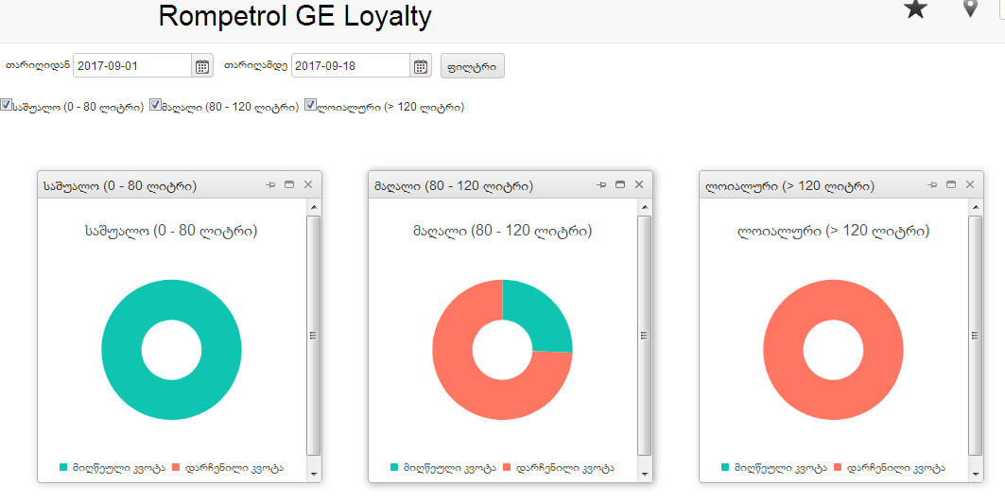1005x503 pixels.
Task: Click the star favorite icon
Action: 915,9
